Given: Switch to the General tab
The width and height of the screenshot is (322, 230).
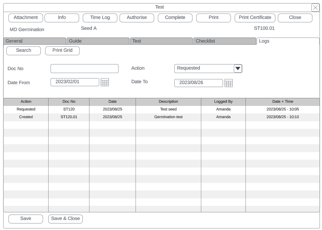Looking at the screenshot, I should click(35, 41).
